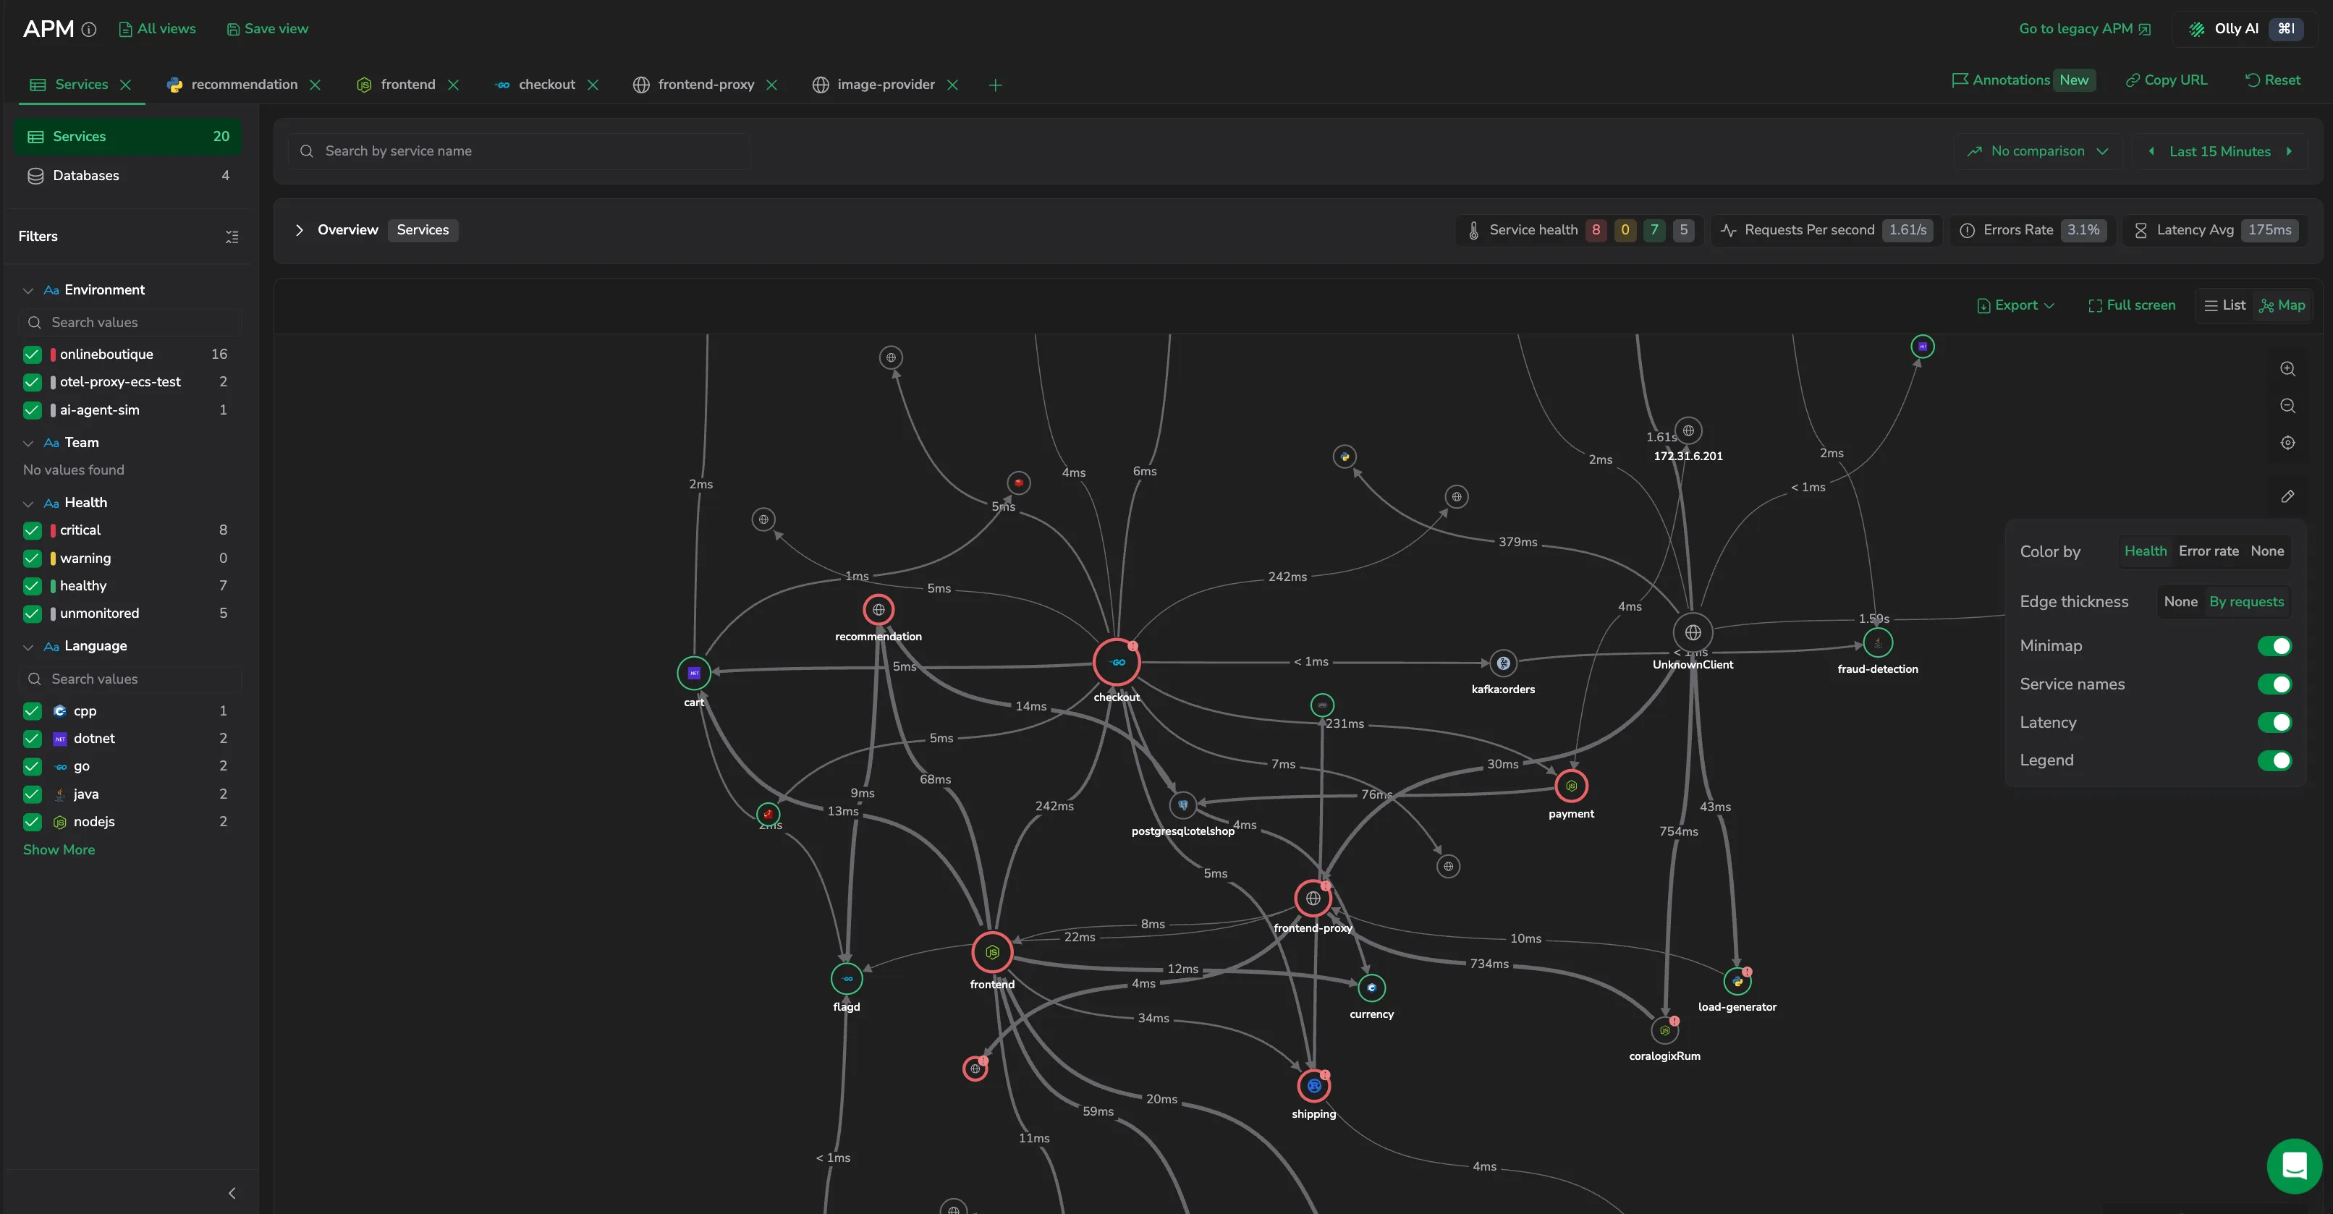2333x1214 pixels.
Task: Select the currency service node
Action: (1372, 988)
